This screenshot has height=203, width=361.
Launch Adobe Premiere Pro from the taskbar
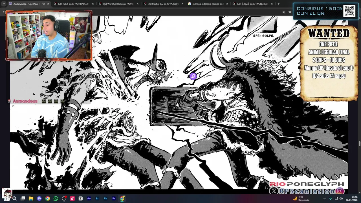[114, 198]
